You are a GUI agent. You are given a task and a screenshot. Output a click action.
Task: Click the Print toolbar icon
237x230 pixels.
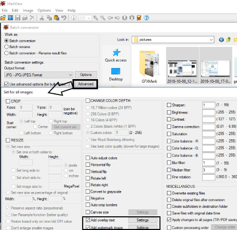pos(25,18)
